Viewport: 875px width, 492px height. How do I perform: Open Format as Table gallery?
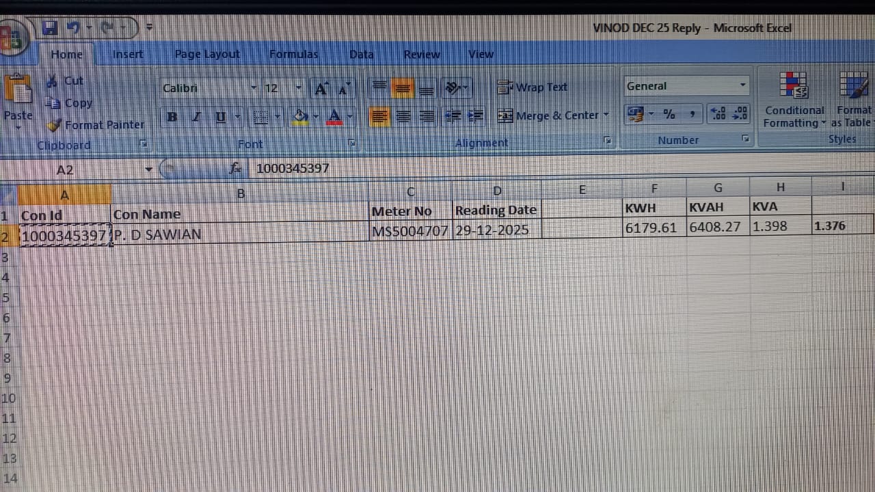point(853,100)
